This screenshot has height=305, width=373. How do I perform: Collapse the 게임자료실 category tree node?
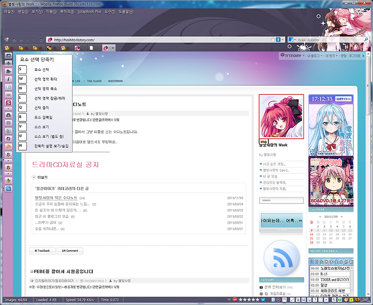[x=261, y=294]
